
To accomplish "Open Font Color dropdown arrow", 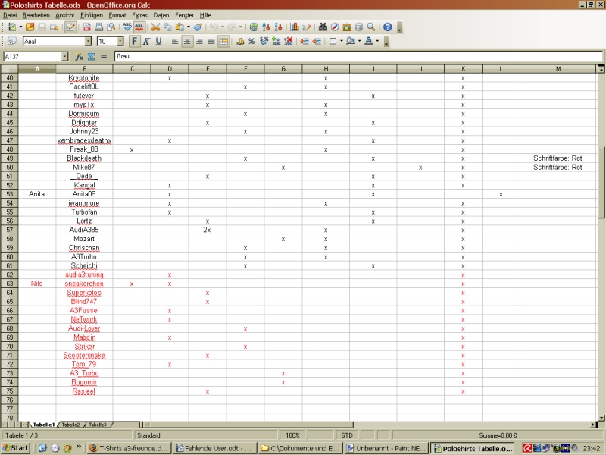I will (377, 42).
